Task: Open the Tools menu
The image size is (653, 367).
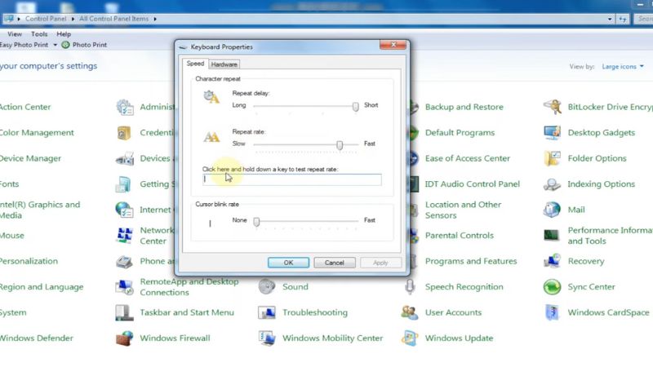Action: tap(39, 34)
